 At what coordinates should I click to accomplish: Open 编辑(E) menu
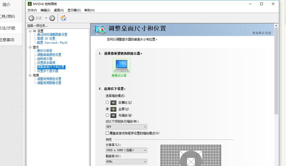pos(45,10)
